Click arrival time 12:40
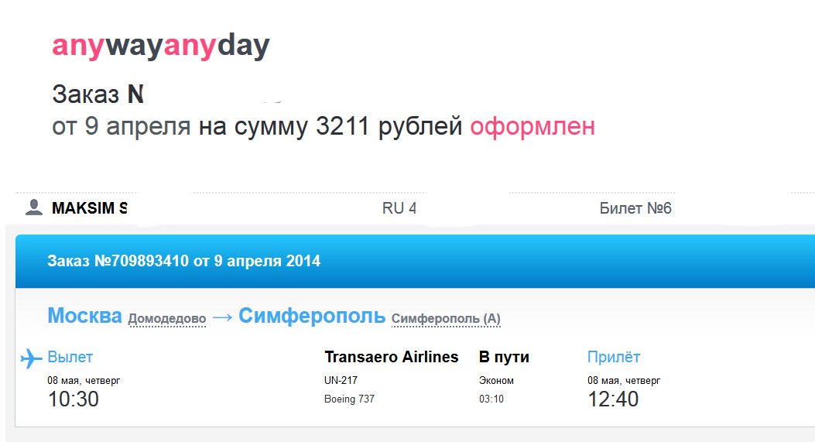Image resolution: width=815 pixels, height=442 pixels. click(x=613, y=399)
